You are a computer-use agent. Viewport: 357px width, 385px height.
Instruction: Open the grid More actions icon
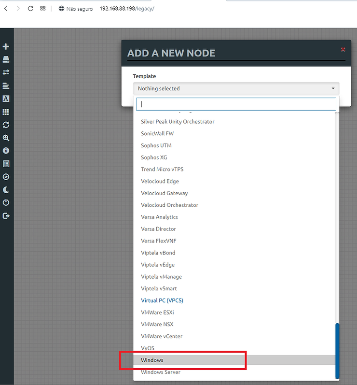coord(6,112)
